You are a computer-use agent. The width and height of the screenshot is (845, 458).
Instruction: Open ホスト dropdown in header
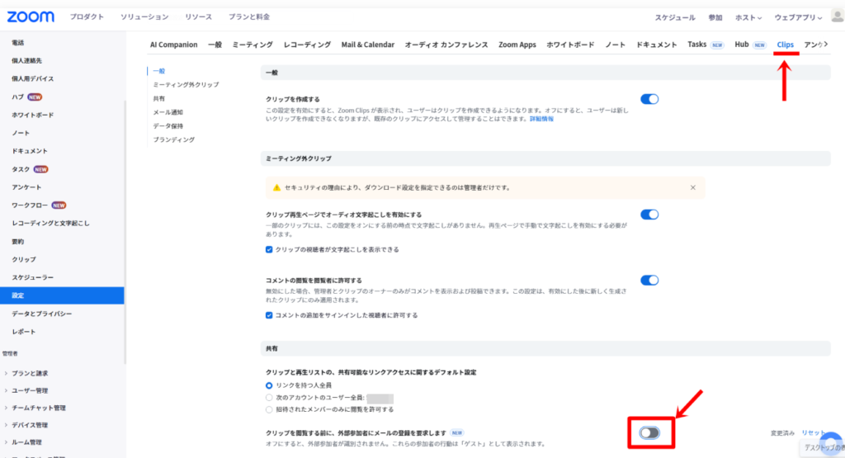pyautogui.click(x=748, y=18)
